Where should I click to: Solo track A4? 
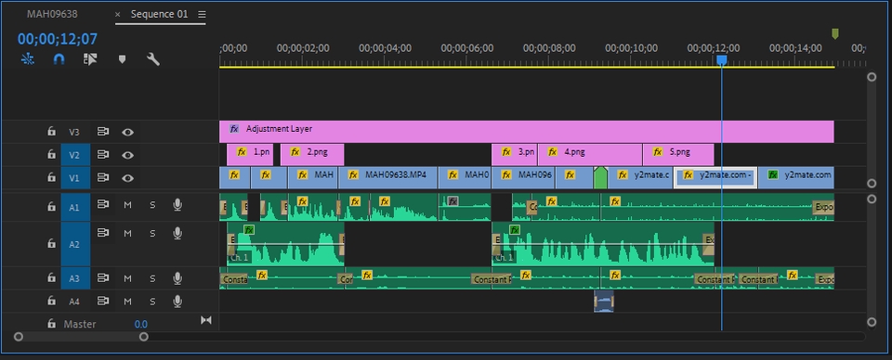[x=152, y=302]
